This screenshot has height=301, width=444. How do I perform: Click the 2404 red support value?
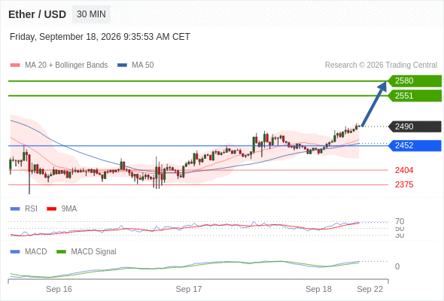[x=404, y=170]
